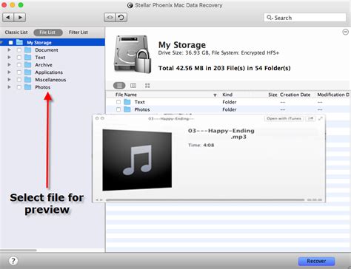Viewport: 351px width, 269px height.
Task: Click the Miscellaneous folder icon in tree
Action: 28,80
